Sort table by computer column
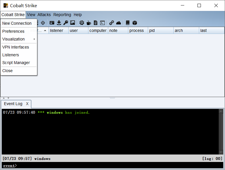225x170 pixels. (x=98, y=30)
